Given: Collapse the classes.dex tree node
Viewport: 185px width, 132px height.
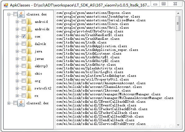Looking at the screenshot, I should click(x=9, y=14).
